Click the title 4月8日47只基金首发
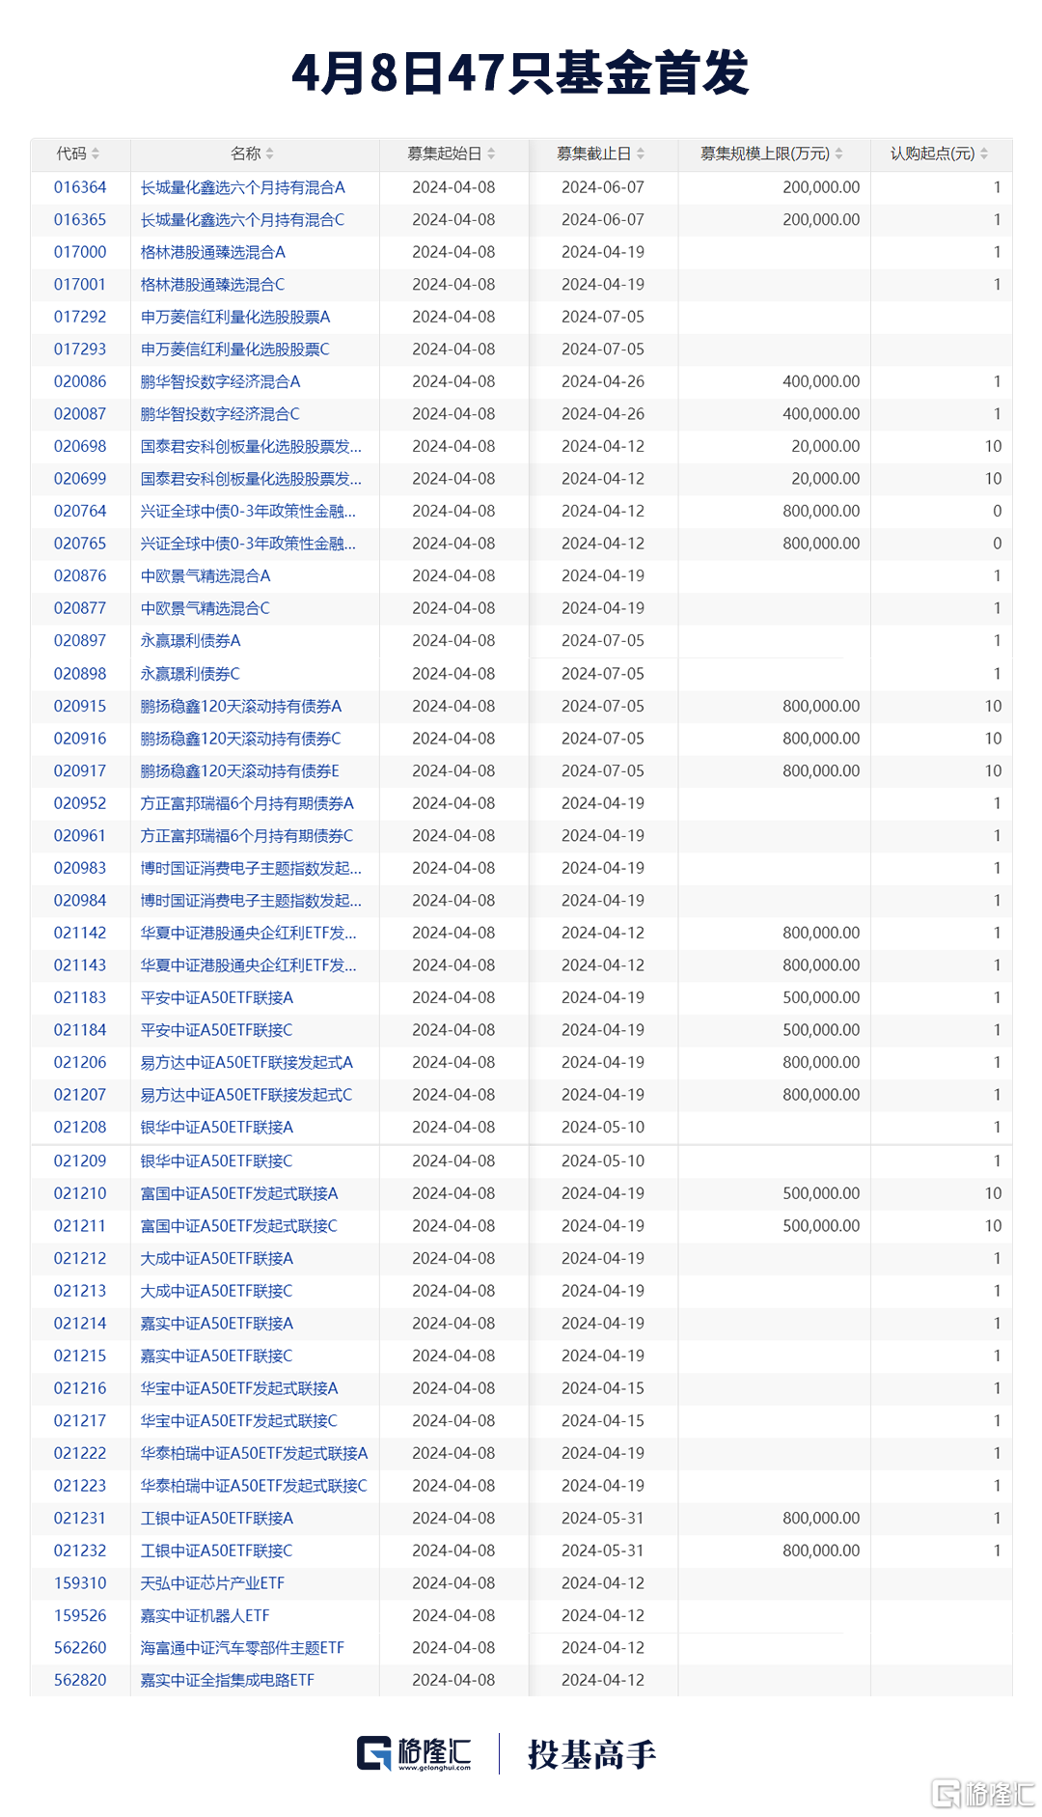Screen dimensions: 1042x1817 (521, 73)
